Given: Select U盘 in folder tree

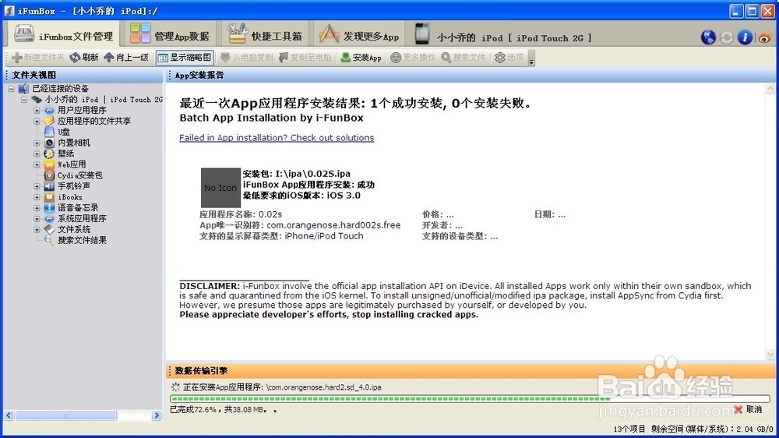Looking at the screenshot, I should 64,132.
